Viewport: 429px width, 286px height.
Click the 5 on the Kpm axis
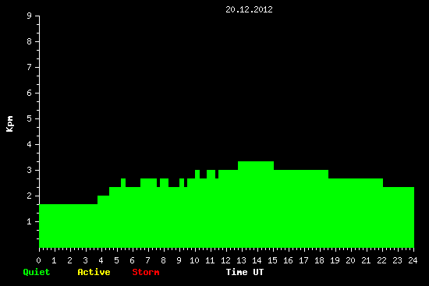[x=30, y=118]
